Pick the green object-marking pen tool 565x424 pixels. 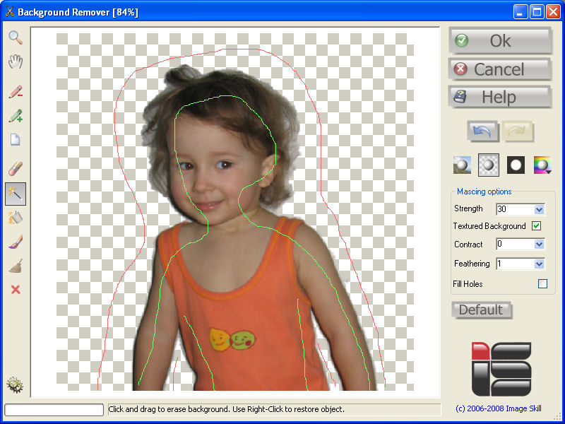tap(16, 116)
